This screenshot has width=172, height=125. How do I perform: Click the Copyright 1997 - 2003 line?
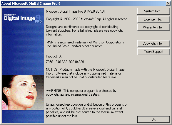coord(87,19)
